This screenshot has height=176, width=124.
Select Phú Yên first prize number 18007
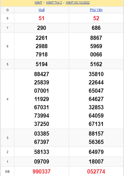click(x=96, y=162)
